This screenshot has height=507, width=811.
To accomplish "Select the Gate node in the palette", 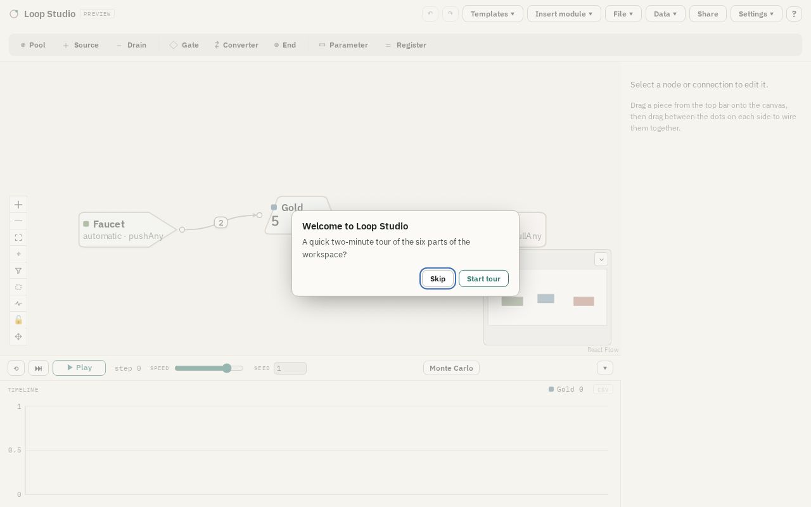I will coord(184,45).
